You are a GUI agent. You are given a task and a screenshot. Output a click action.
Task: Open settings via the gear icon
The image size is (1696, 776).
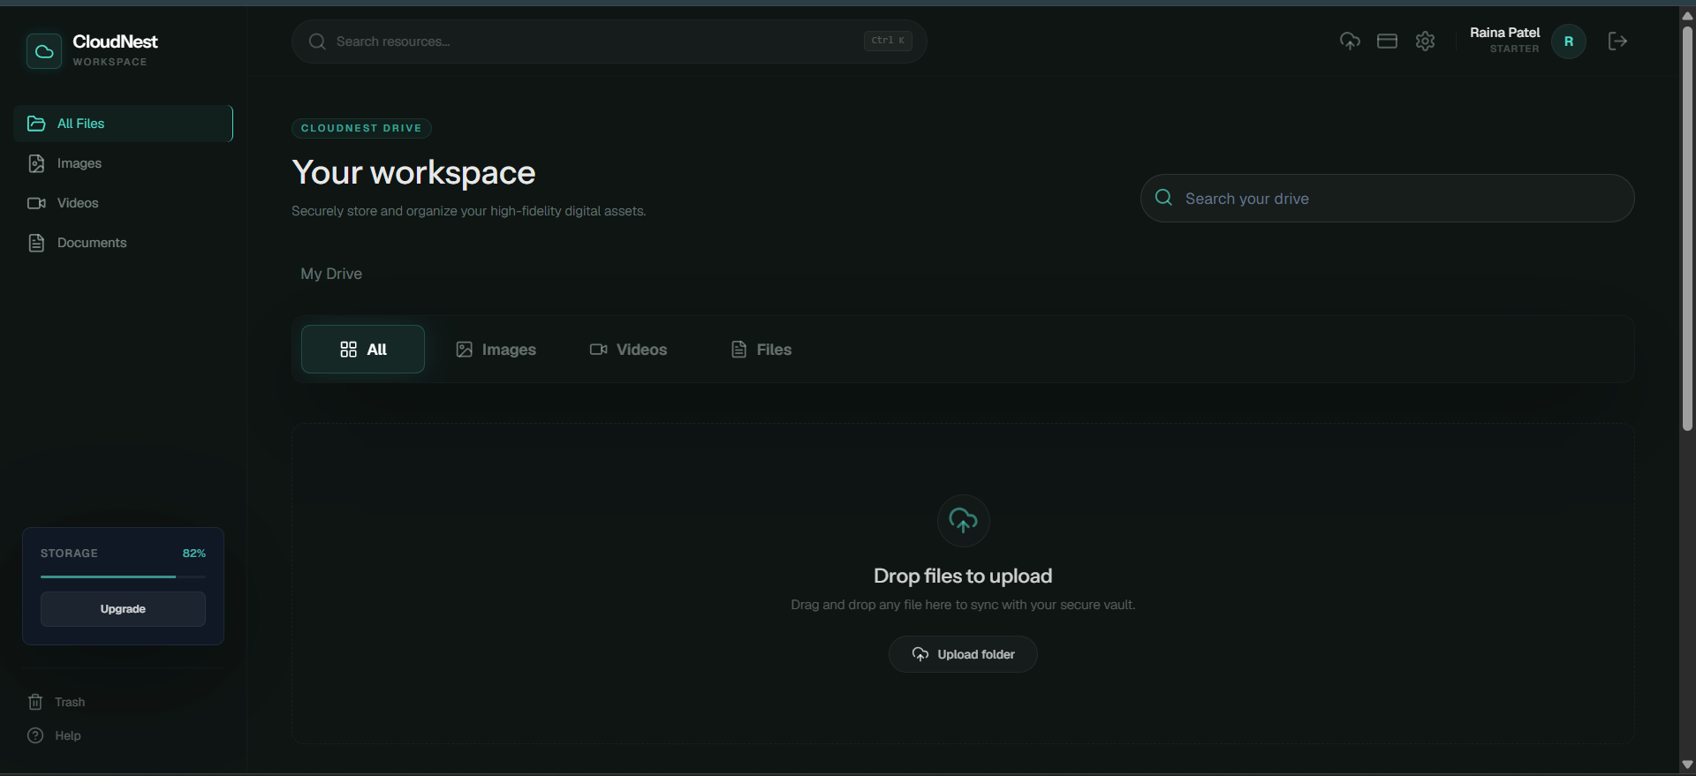(1425, 41)
